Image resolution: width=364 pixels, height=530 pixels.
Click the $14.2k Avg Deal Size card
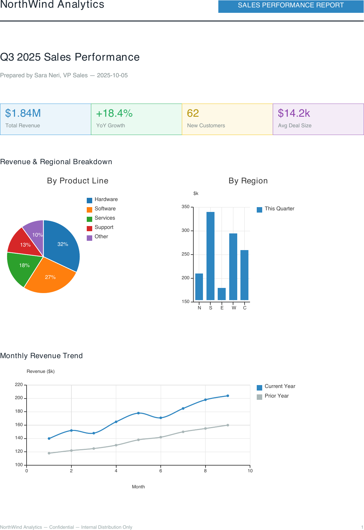318,119
